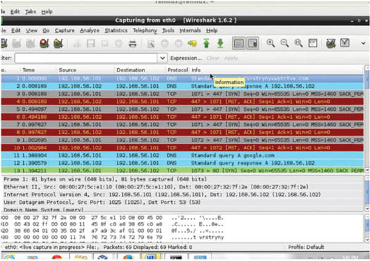Click the greyed-out start capture icon
The width and height of the screenshot is (370, 261).
click(30, 44)
